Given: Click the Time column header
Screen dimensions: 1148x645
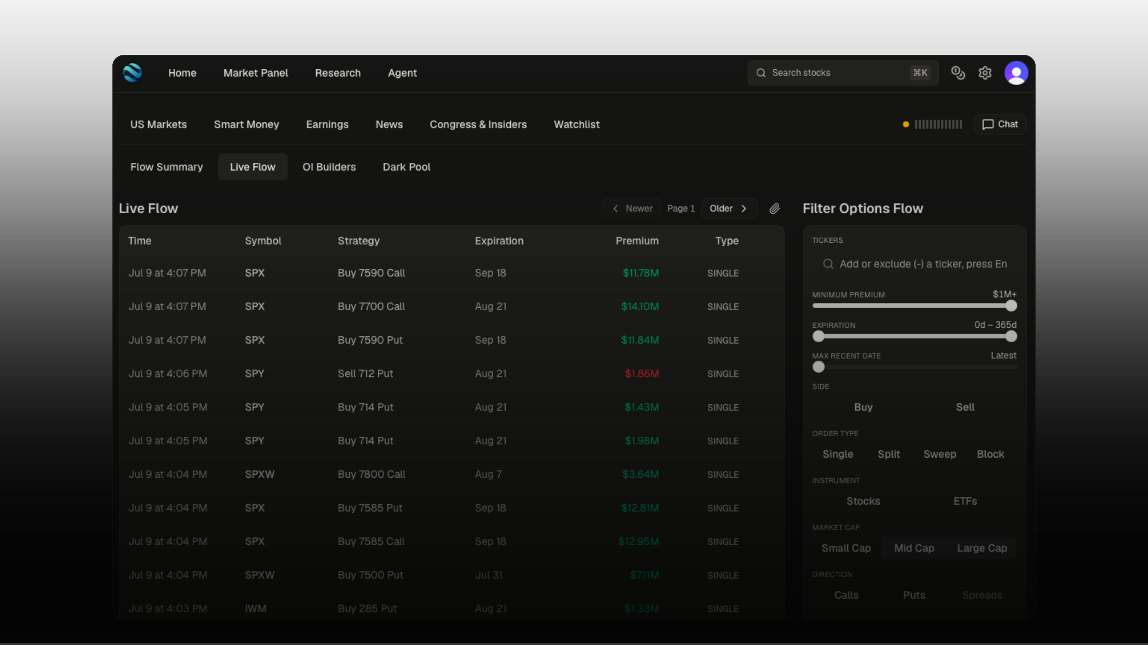Looking at the screenshot, I should tap(140, 241).
